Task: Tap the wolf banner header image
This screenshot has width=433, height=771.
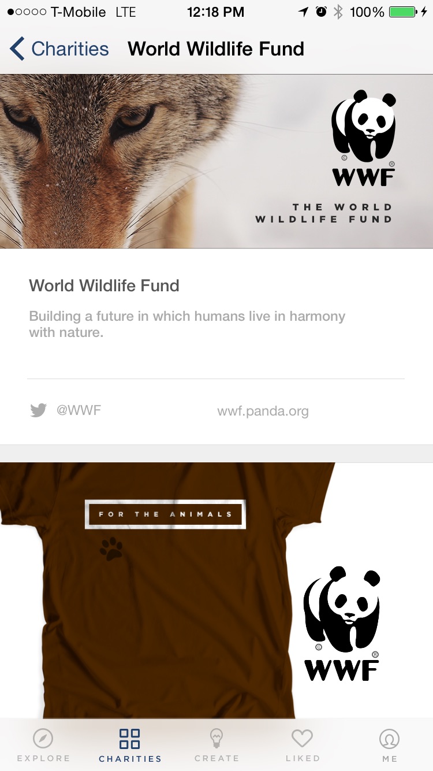Action: click(216, 161)
